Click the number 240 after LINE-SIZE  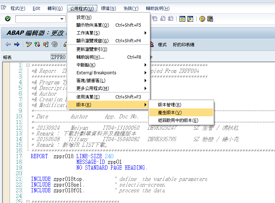coord(109,156)
